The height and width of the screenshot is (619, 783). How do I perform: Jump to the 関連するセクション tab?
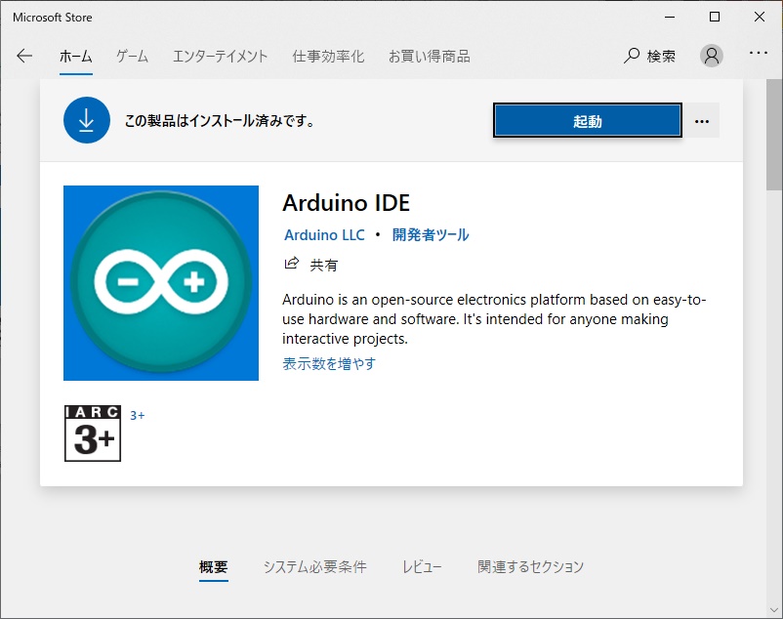530,566
